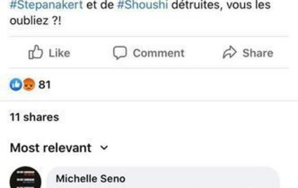Open the angry face reaction icon
The width and height of the screenshot is (298, 188).
coord(29,85)
